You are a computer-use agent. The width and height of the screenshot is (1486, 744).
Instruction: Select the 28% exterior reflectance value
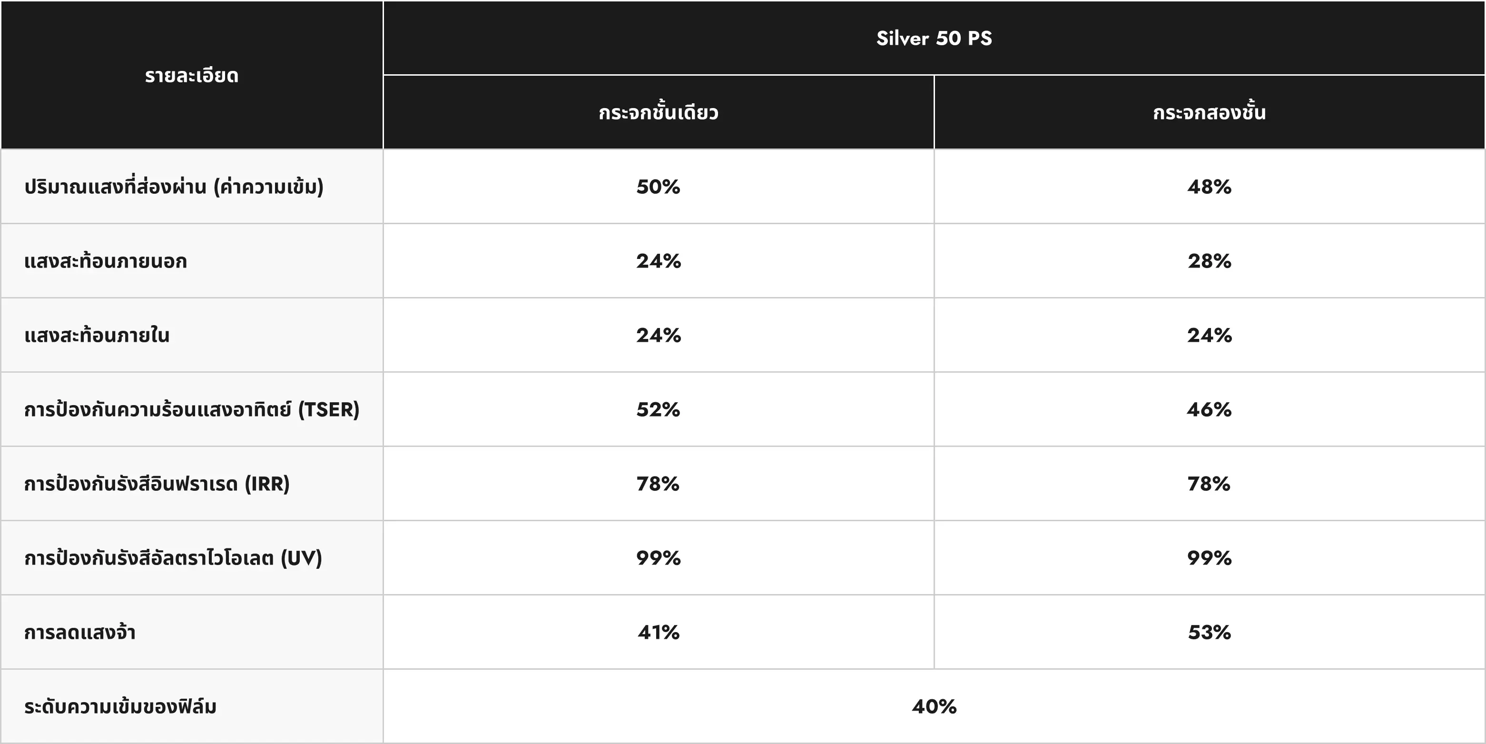tap(1209, 261)
